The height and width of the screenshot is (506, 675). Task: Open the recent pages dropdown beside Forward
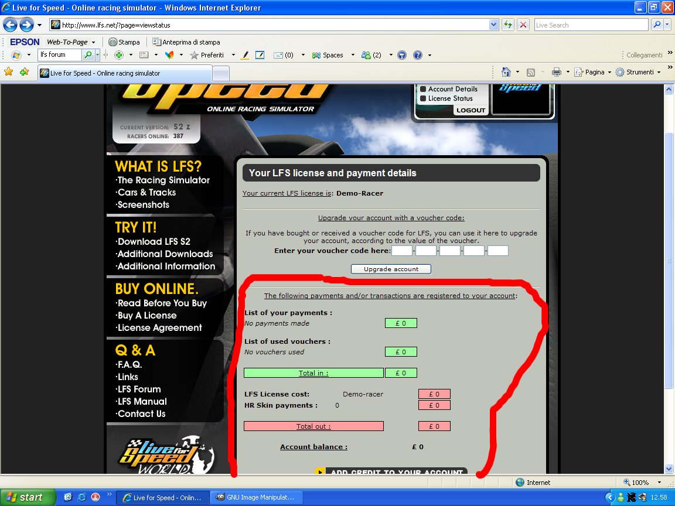[x=40, y=25]
